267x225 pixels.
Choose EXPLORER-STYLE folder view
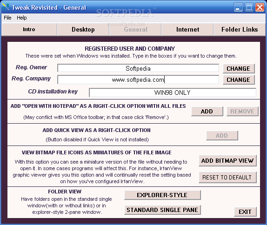[x=162, y=195]
